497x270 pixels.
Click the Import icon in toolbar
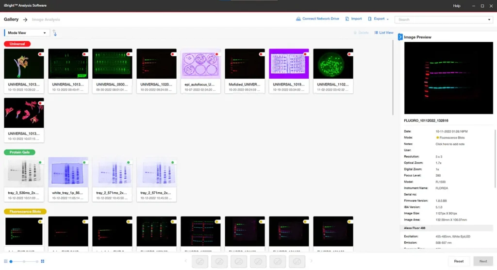pyautogui.click(x=347, y=19)
